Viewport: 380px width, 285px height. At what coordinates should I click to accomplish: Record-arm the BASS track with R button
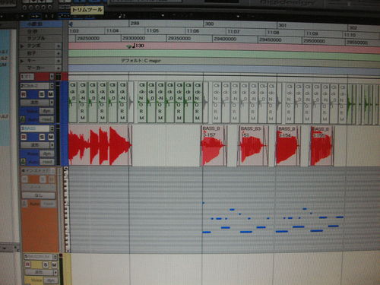(24, 137)
